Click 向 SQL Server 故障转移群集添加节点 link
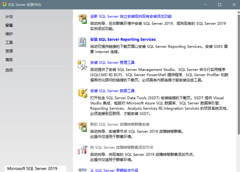Viewport: 240px width, 172px height. [x=122, y=147]
